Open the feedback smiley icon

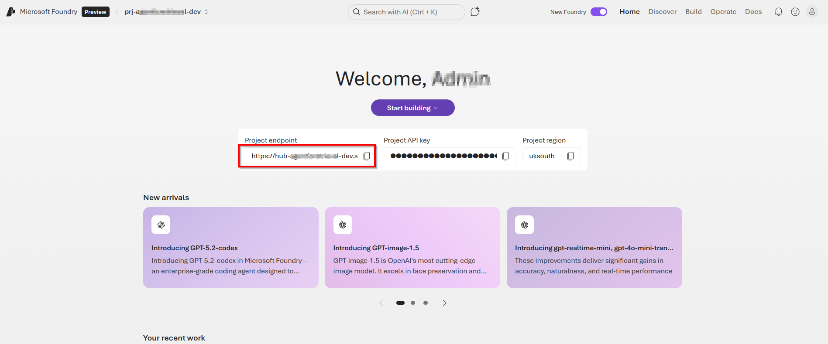click(795, 12)
